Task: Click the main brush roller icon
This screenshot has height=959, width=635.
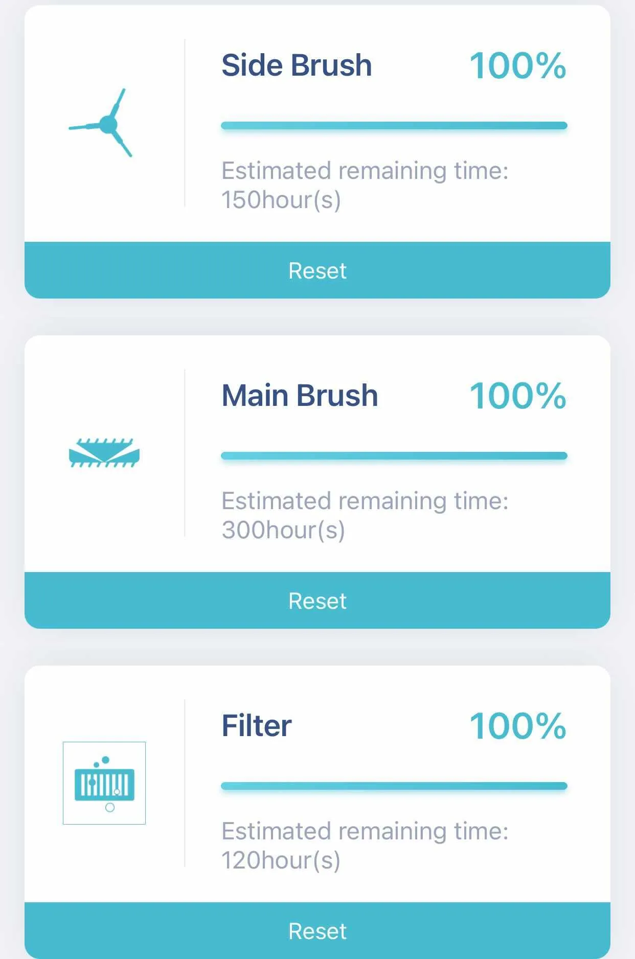Action: pos(104,453)
